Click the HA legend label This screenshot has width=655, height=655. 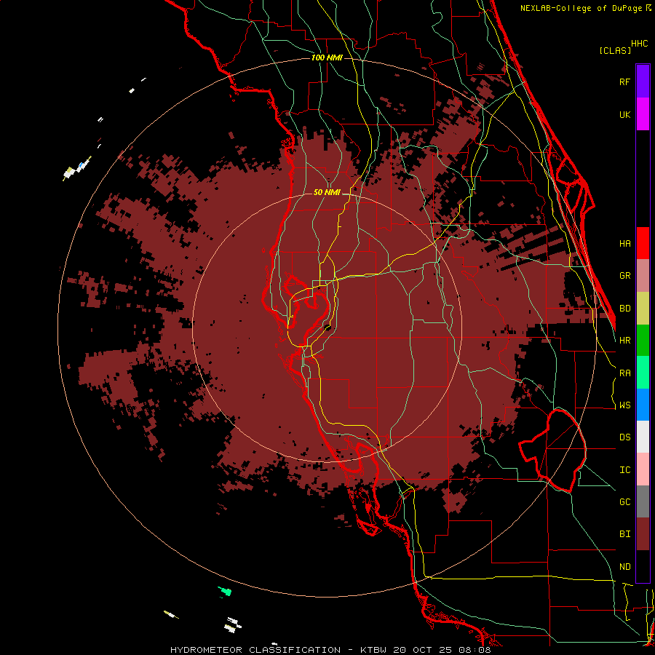625,243
